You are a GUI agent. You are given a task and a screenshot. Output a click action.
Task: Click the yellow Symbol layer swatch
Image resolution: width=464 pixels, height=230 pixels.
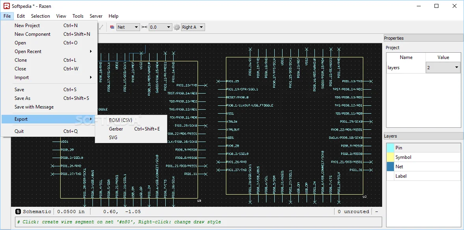(x=390, y=157)
